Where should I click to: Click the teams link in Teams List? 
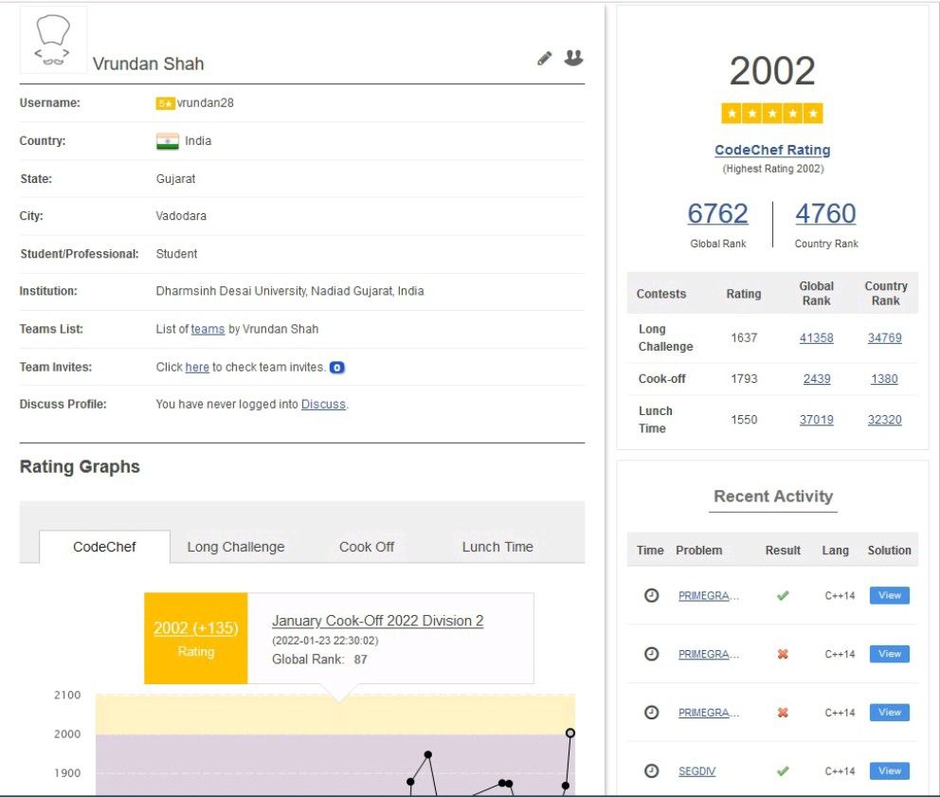click(208, 330)
